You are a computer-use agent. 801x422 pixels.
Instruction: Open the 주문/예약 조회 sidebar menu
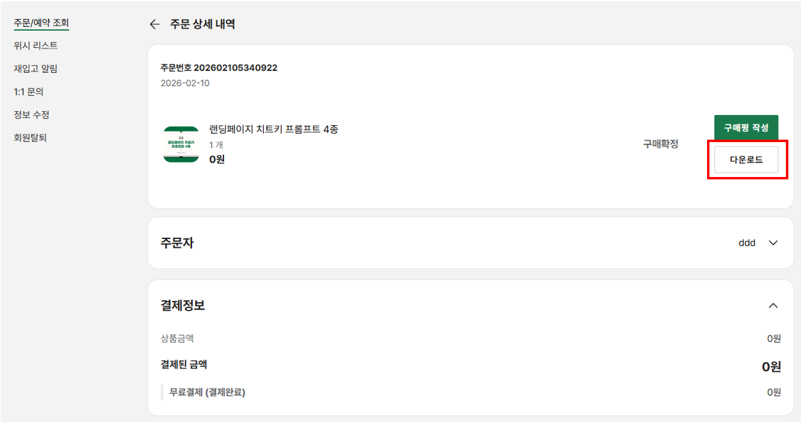(42, 23)
